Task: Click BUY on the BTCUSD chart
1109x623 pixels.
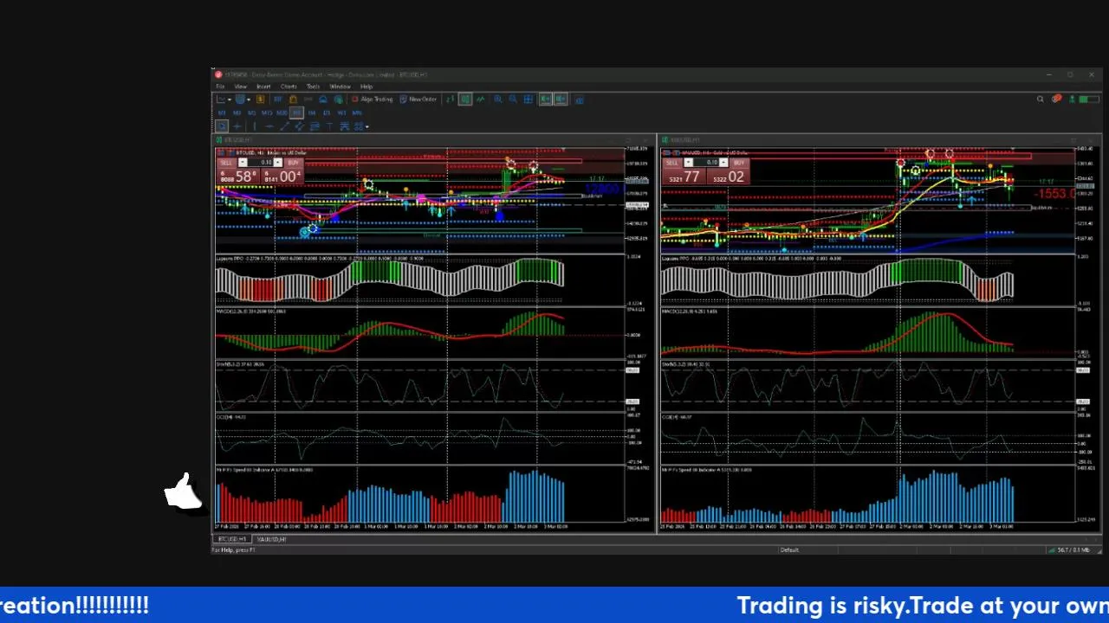Action: point(293,163)
